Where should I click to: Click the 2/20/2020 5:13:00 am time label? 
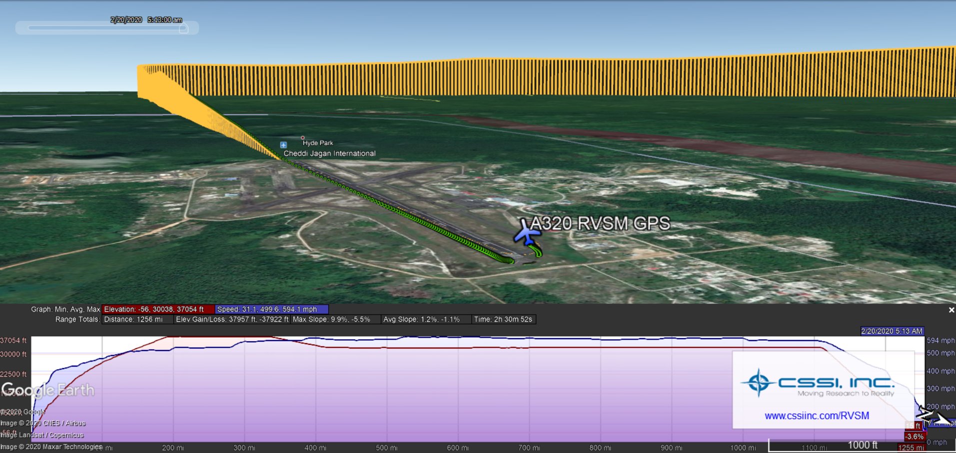click(146, 20)
